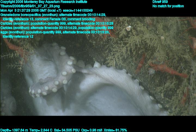
Task: Click the 'Xmiss= 81.75%' reading
Action: [x=115, y=130]
